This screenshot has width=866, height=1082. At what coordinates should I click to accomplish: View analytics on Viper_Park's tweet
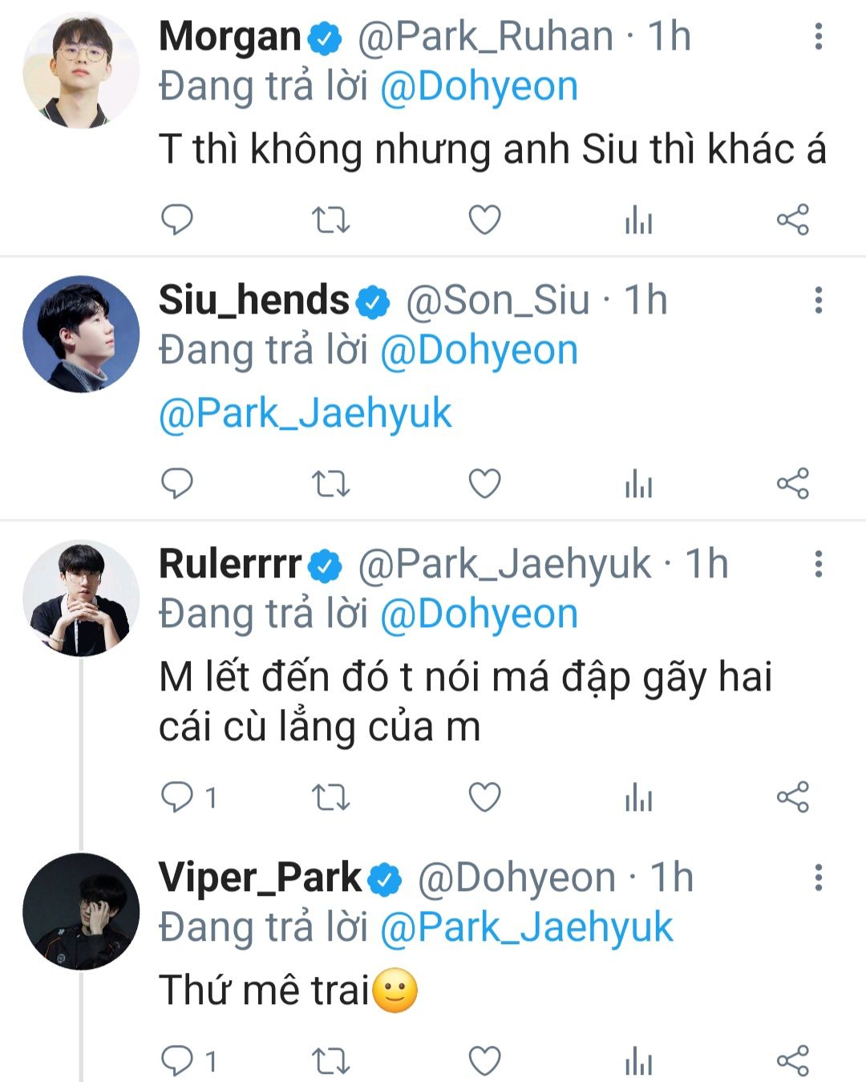[x=638, y=1060]
